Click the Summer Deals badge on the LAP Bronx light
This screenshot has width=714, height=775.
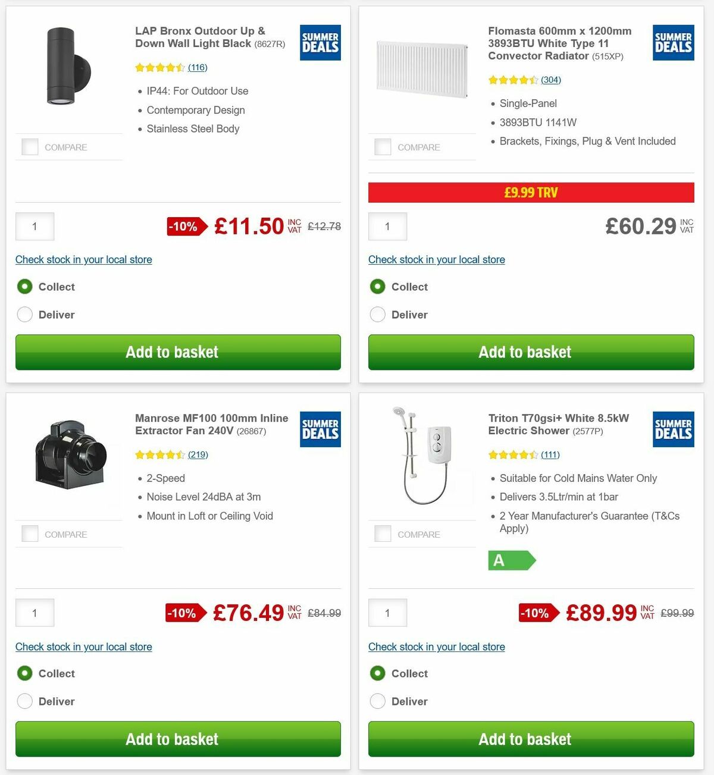click(320, 42)
